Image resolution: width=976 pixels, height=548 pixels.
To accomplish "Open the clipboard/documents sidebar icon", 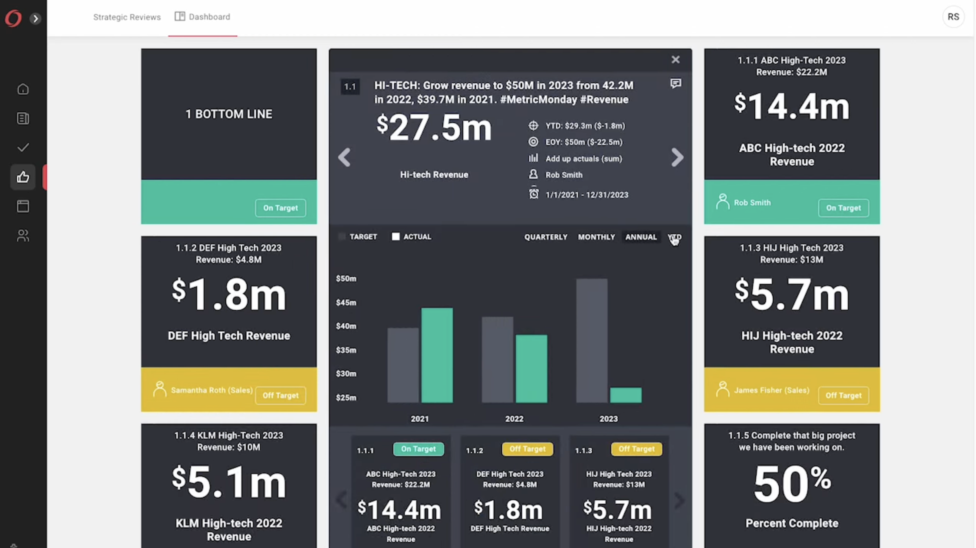I will (23, 119).
